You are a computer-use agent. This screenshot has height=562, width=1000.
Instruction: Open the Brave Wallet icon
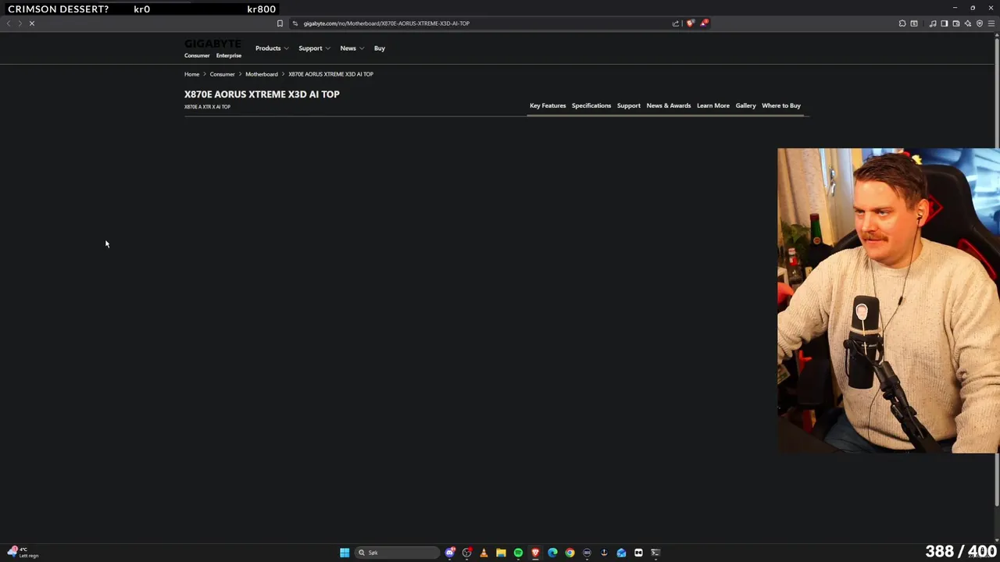coord(956,23)
